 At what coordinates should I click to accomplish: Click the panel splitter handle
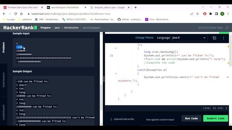(x=104, y=79)
